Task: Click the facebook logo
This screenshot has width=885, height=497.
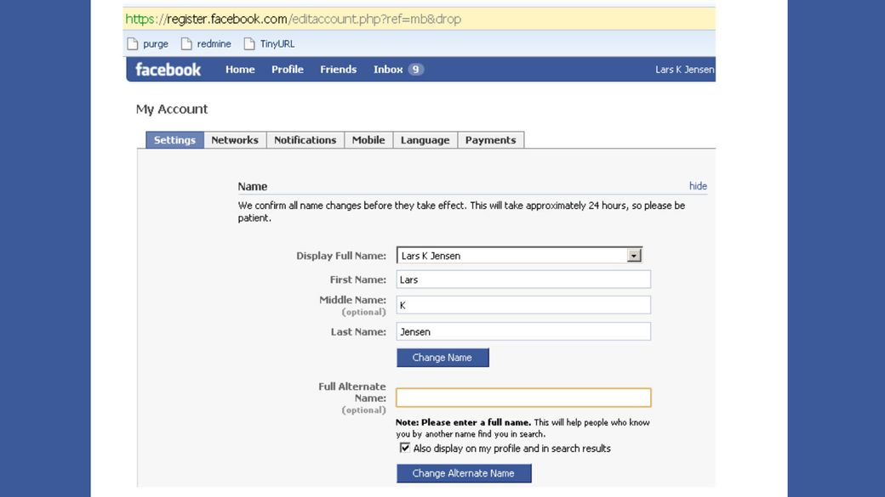Action: [x=168, y=69]
